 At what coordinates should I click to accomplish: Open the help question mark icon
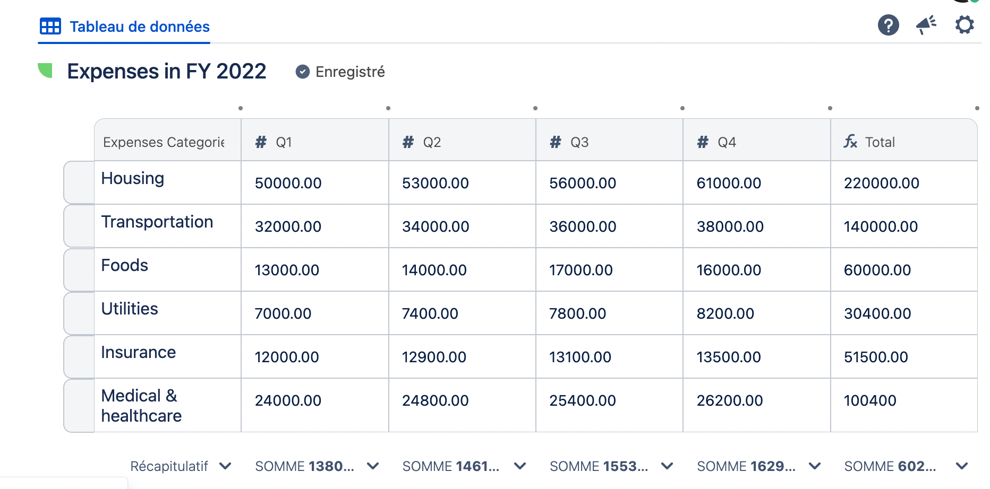coord(889,25)
